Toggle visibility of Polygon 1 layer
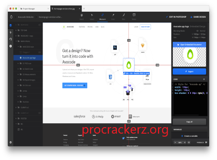Viewport: 217px width, 160px height. 39,52
